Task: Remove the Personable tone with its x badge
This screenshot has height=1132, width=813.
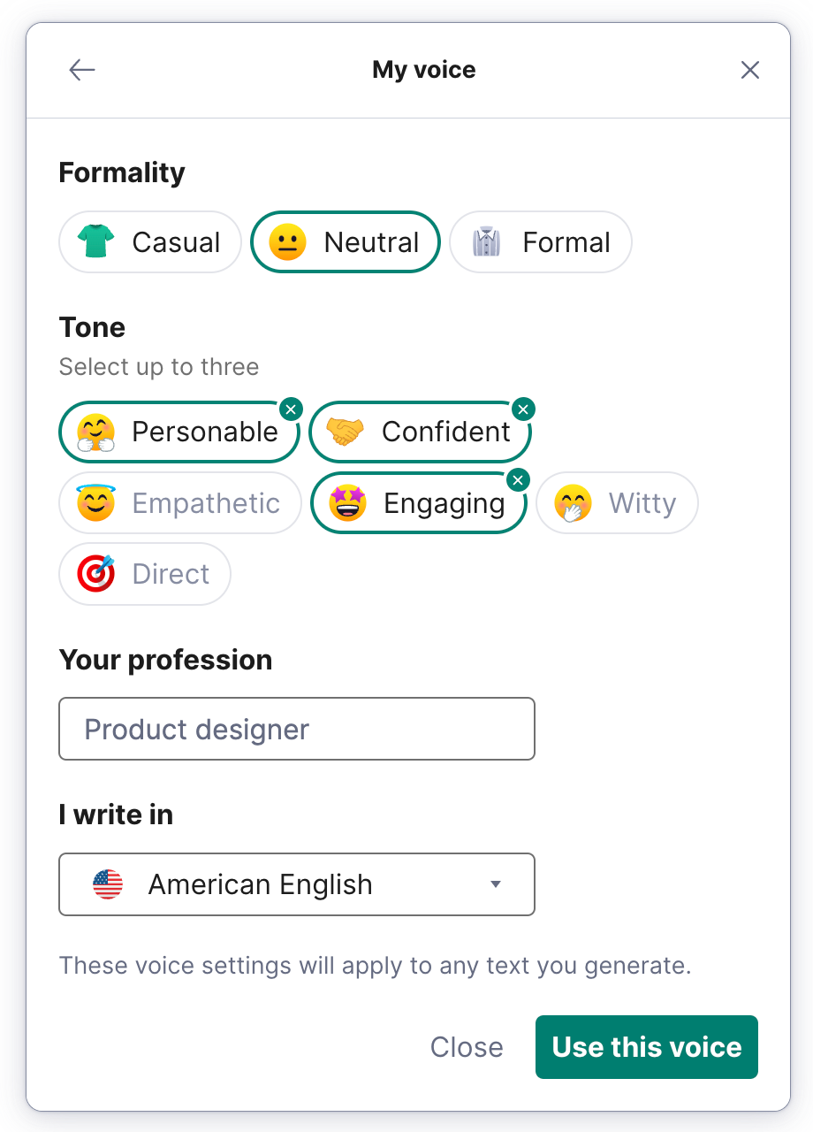Action: pyautogui.click(x=291, y=409)
